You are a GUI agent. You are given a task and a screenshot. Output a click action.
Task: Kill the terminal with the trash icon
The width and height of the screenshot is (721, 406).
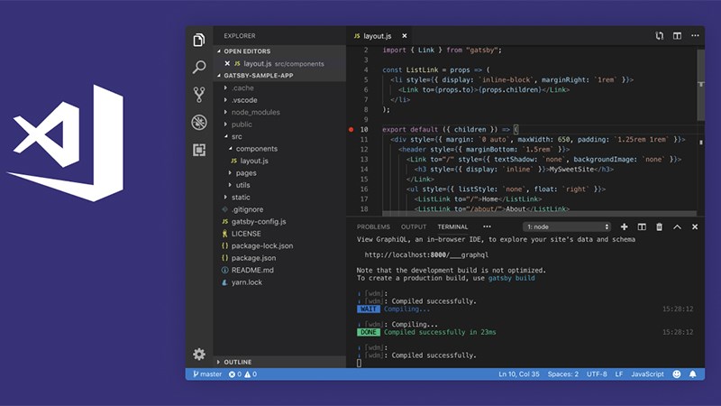pos(660,226)
